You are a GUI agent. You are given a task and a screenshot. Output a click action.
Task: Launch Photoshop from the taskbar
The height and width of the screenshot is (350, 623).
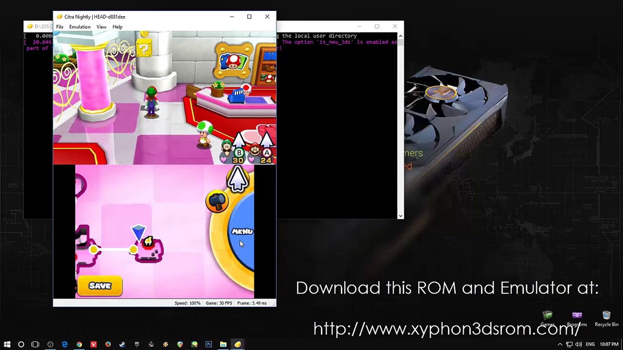[x=209, y=344]
